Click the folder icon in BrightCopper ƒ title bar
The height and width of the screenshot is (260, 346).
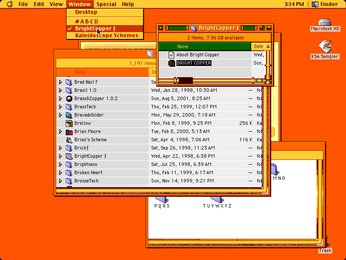[193, 28]
